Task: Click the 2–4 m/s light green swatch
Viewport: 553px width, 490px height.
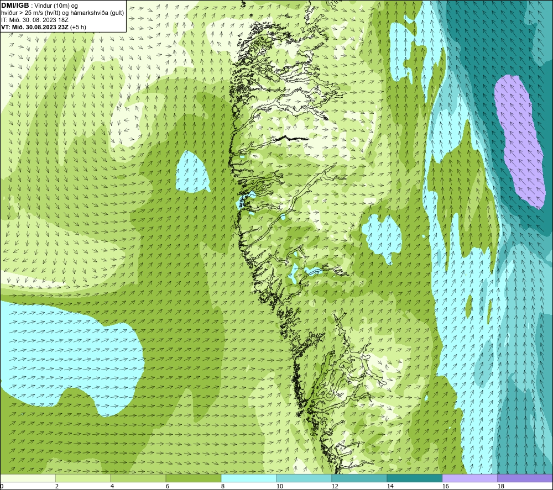Action: 83,478
